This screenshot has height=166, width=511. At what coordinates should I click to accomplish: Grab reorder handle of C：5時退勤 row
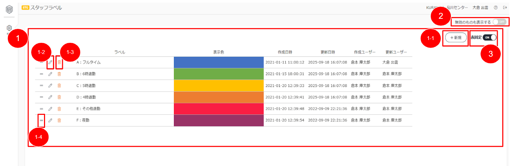tap(41, 86)
